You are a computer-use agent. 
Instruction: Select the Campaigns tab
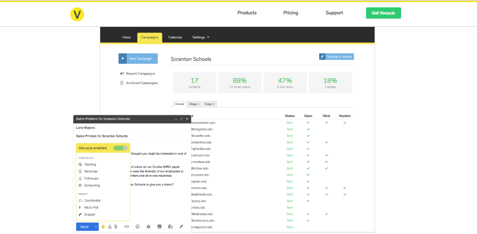click(150, 37)
